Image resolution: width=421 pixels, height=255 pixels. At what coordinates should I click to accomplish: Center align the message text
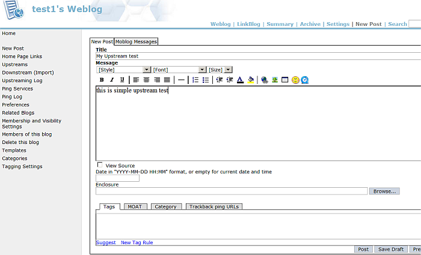click(147, 80)
